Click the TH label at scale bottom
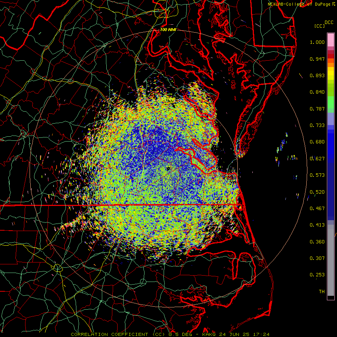This screenshot has height=337, width=337. pos(322,292)
